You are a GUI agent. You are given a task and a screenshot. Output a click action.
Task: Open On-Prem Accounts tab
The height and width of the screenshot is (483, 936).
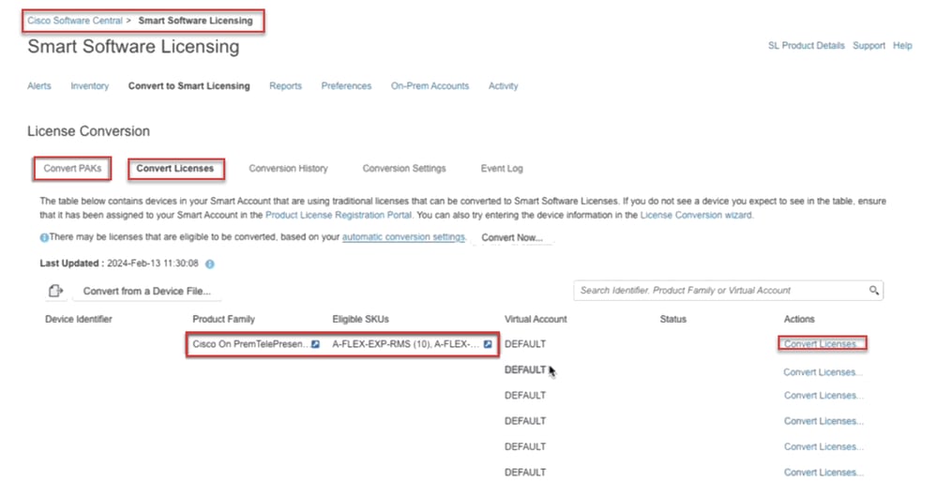(430, 86)
